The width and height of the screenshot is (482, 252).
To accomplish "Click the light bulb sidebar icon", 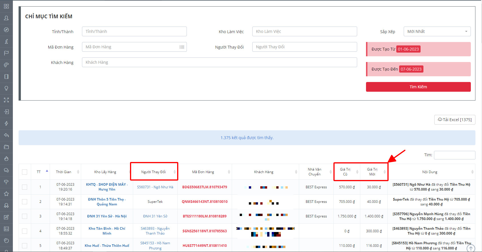I will point(6,88).
